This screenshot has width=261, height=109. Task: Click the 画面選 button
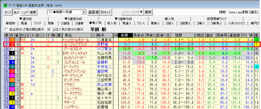(x=93, y=12)
